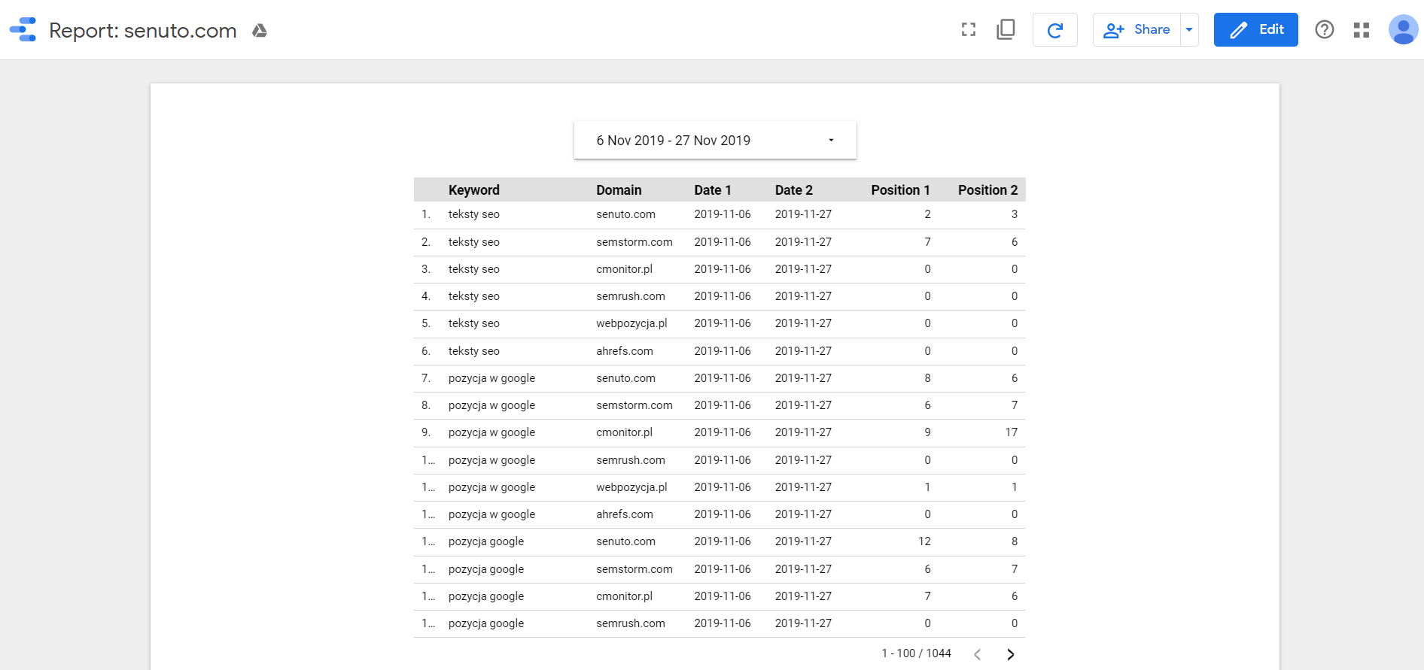Screen dimensions: 1424x670
Task: Open the Help menu icon
Action: [x=1325, y=29]
